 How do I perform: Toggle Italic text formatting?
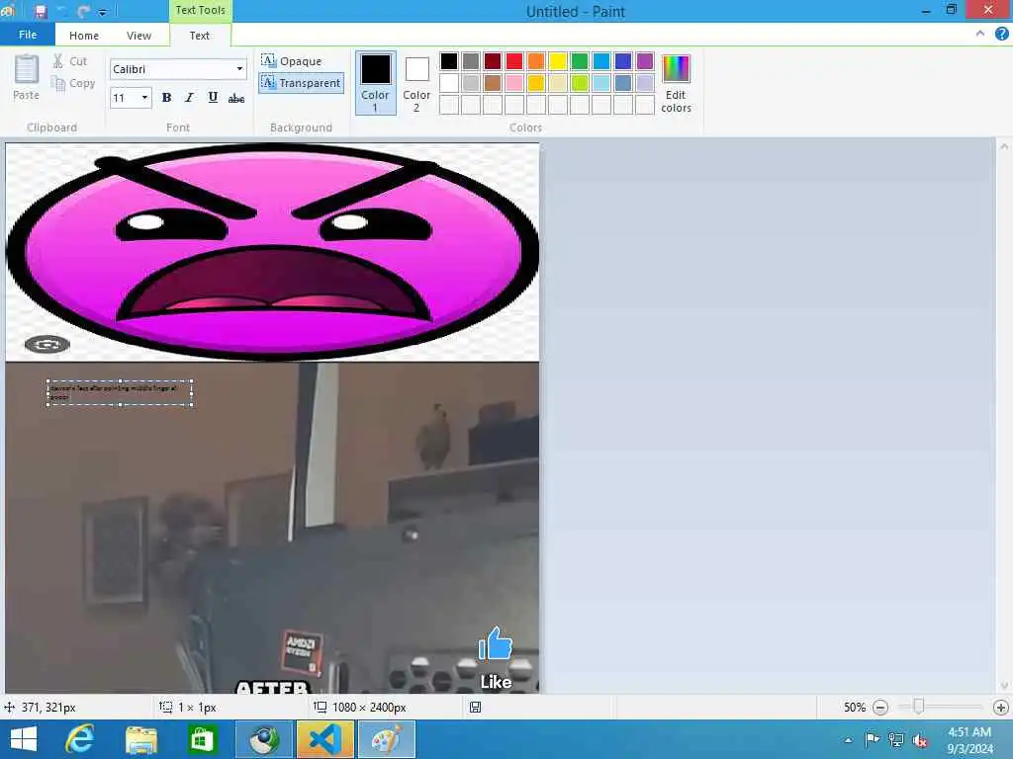[x=189, y=98]
